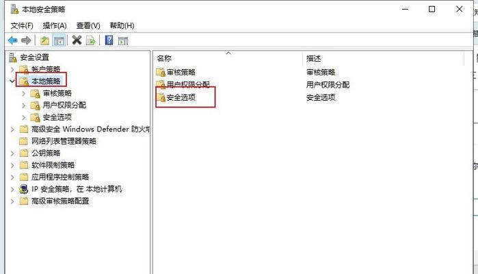This screenshot has height=274, width=478.
Task: Collapse the 本地策略 tree node
Action: (x=12, y=82)
